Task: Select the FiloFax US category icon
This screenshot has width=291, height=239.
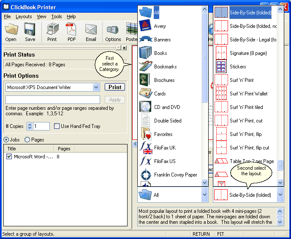Action: point(146,161)
